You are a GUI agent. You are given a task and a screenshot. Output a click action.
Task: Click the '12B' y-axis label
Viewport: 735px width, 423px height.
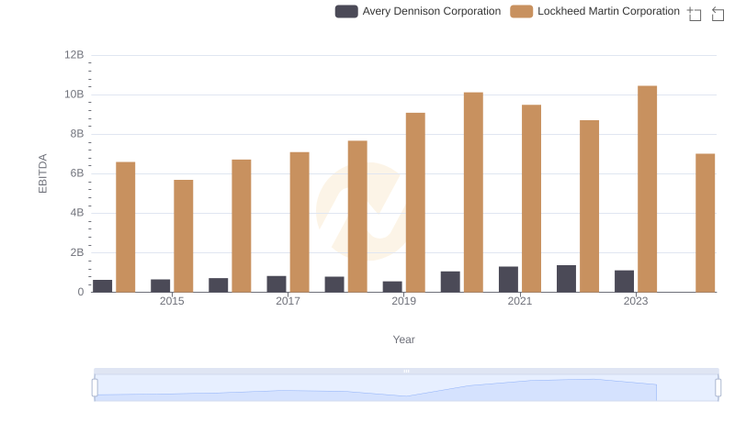point(74,55)
